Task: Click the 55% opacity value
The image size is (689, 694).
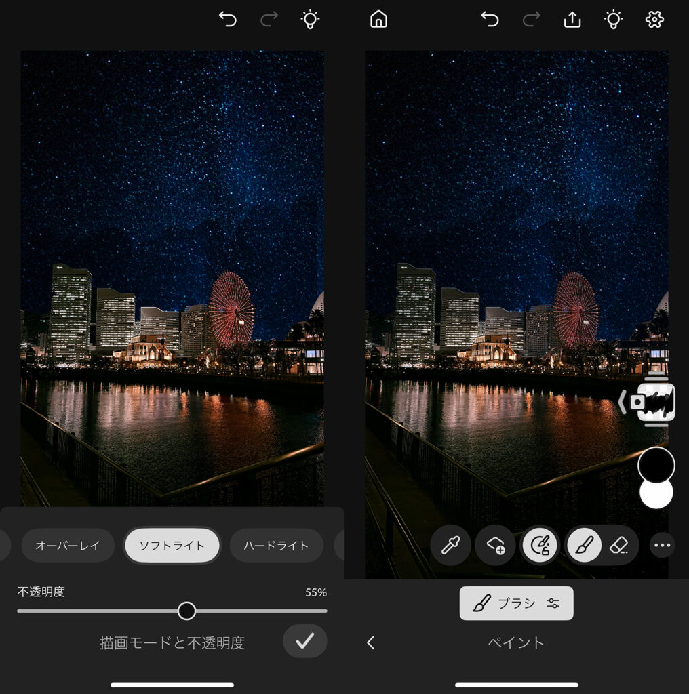Action: (316, 592)
